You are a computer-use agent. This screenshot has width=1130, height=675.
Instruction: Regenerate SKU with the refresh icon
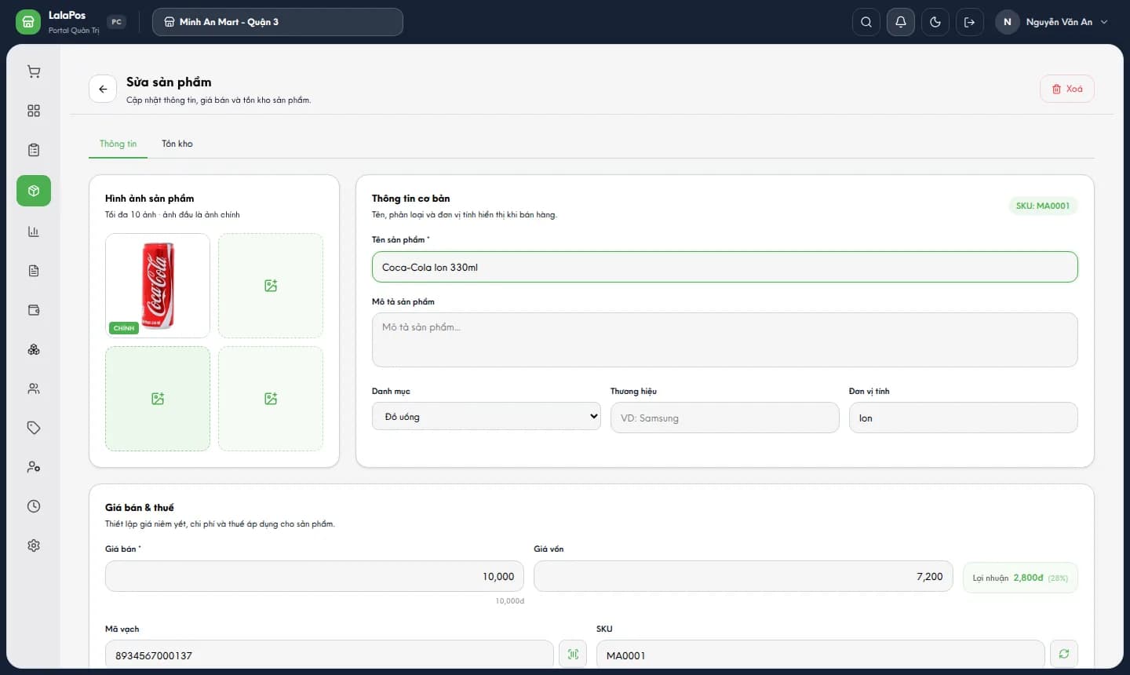point(1064,655)
